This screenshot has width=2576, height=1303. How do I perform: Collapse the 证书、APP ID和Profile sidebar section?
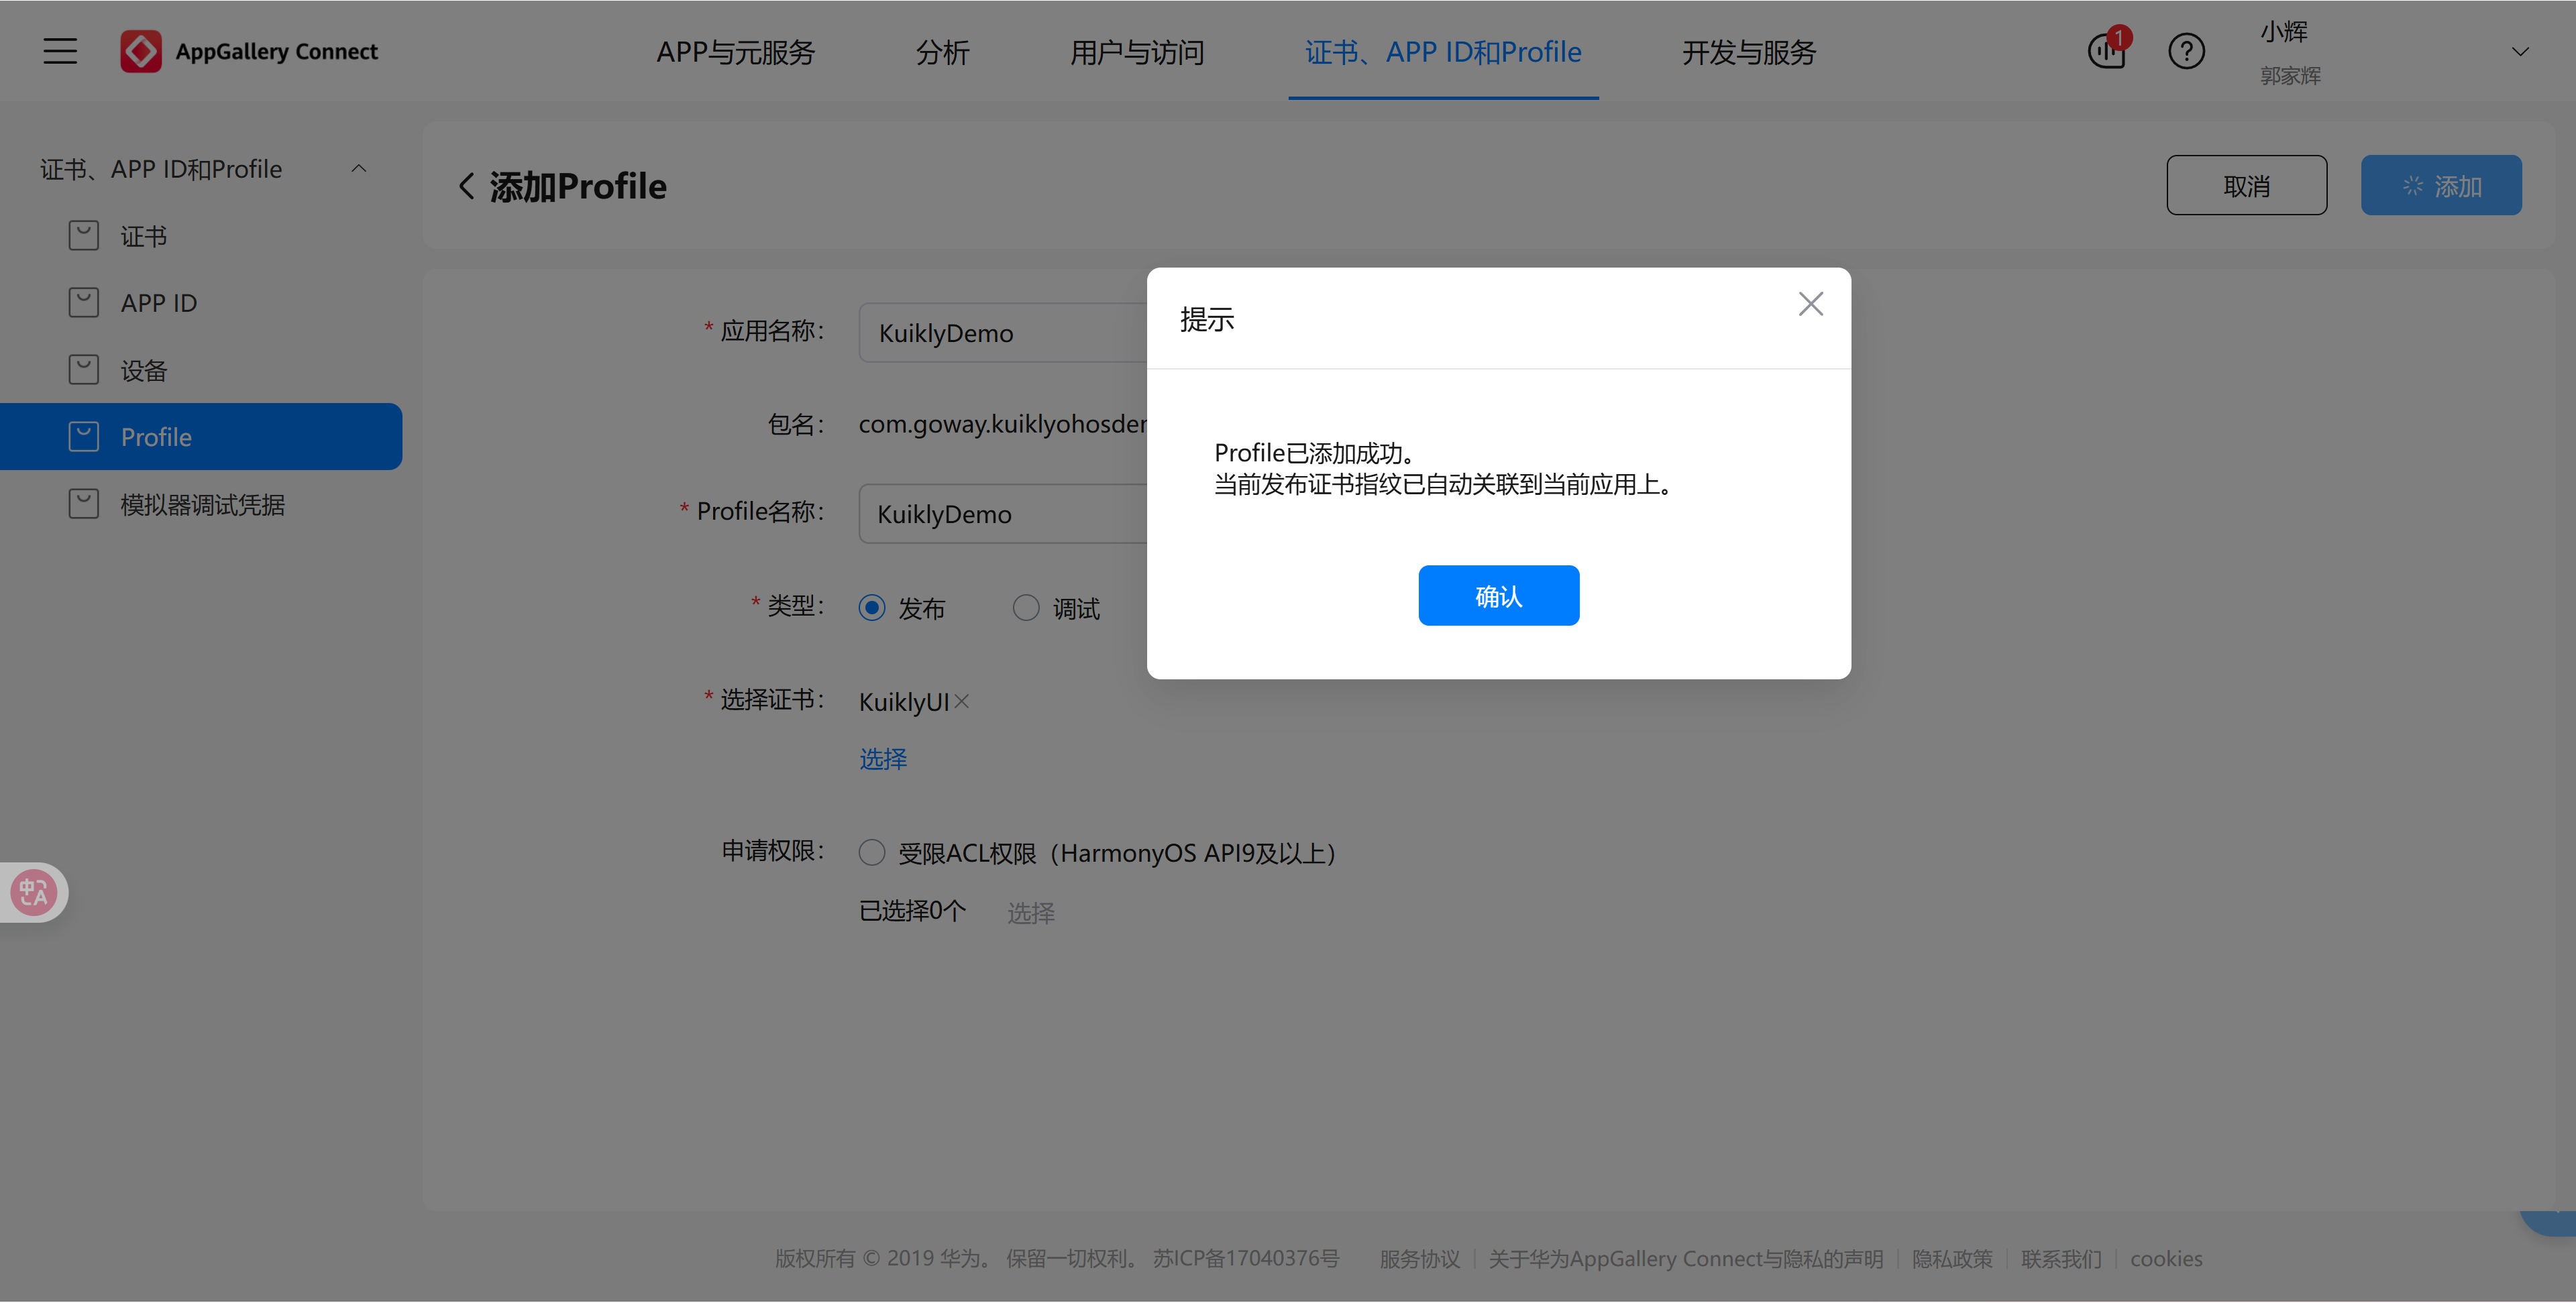tap(359, 167)
